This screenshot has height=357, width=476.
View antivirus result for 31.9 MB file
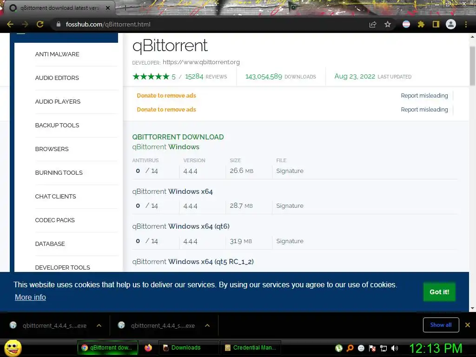coord(147,241)
